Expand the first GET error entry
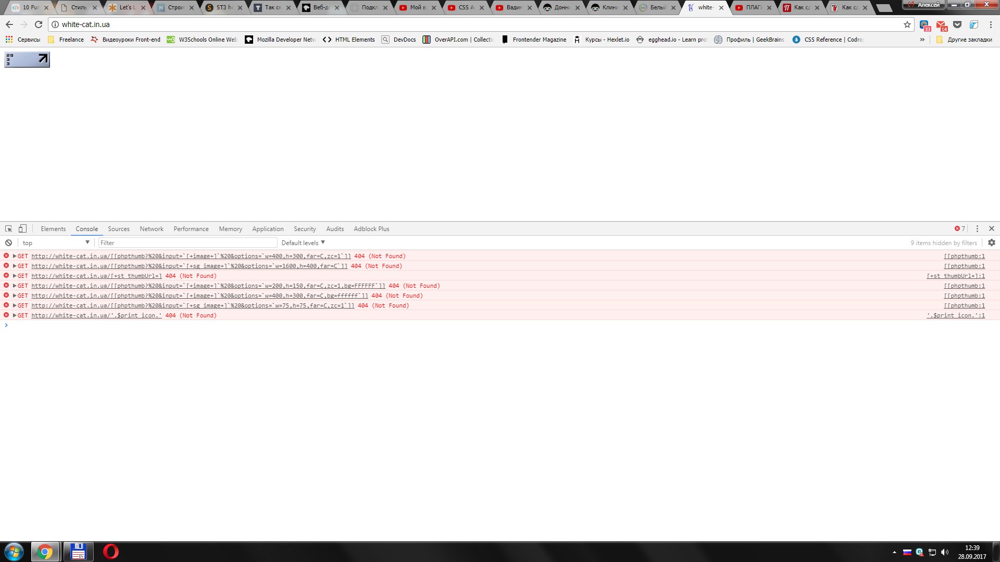Image resolution: width=1000 pixels, height=562 pixels. tap(15, 256)
